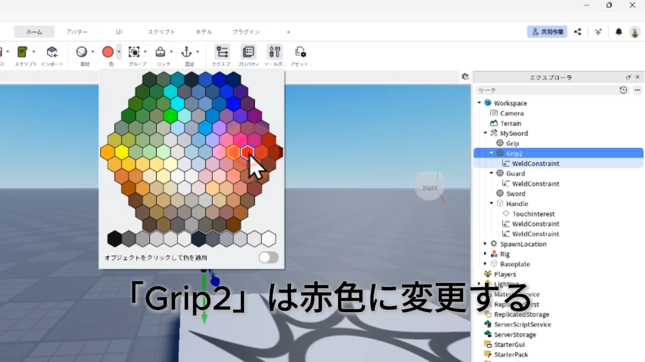Open the Explorer panel toolbar icon

[x=222, y=52]
